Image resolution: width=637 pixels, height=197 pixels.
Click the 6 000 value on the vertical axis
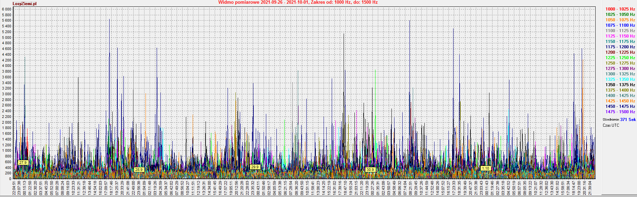click(6, 9)
